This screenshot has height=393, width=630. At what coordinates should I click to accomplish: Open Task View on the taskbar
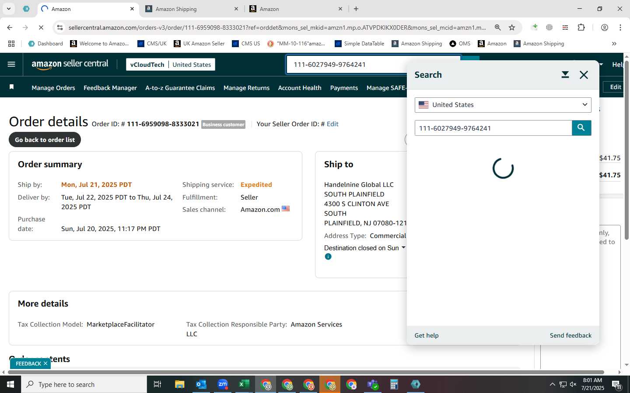coord(157,384)
